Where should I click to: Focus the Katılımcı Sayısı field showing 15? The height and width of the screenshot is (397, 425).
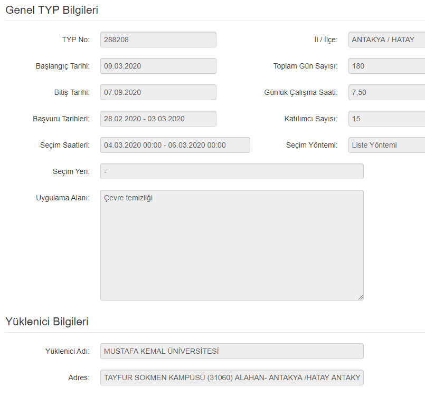point(386,119)
